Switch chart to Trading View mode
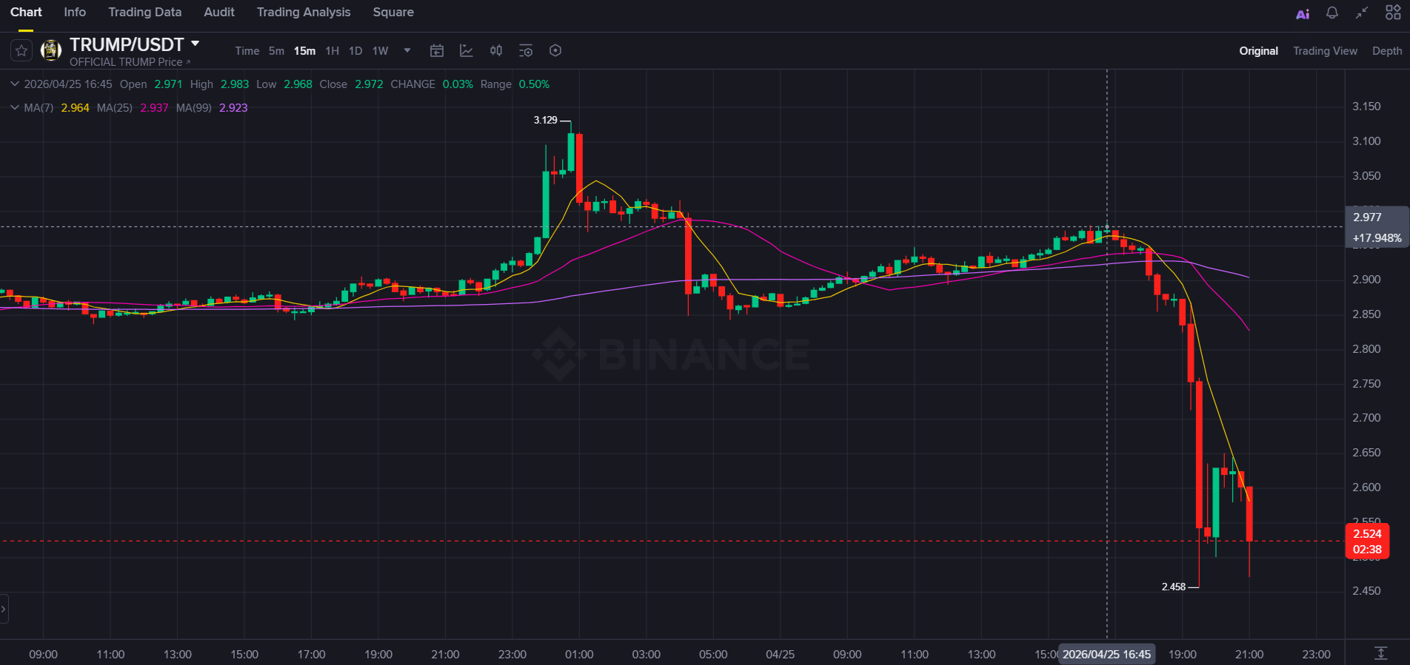The image size is (1410, 665). pos(1325,51)
